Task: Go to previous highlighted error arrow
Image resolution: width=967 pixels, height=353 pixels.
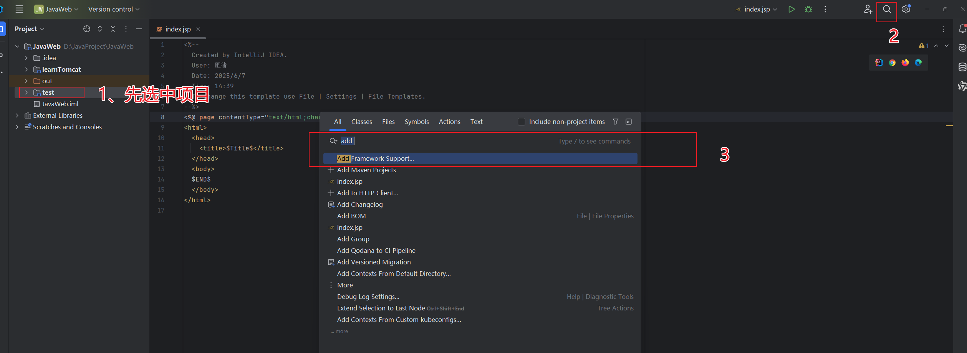Action: click(936, 46)
